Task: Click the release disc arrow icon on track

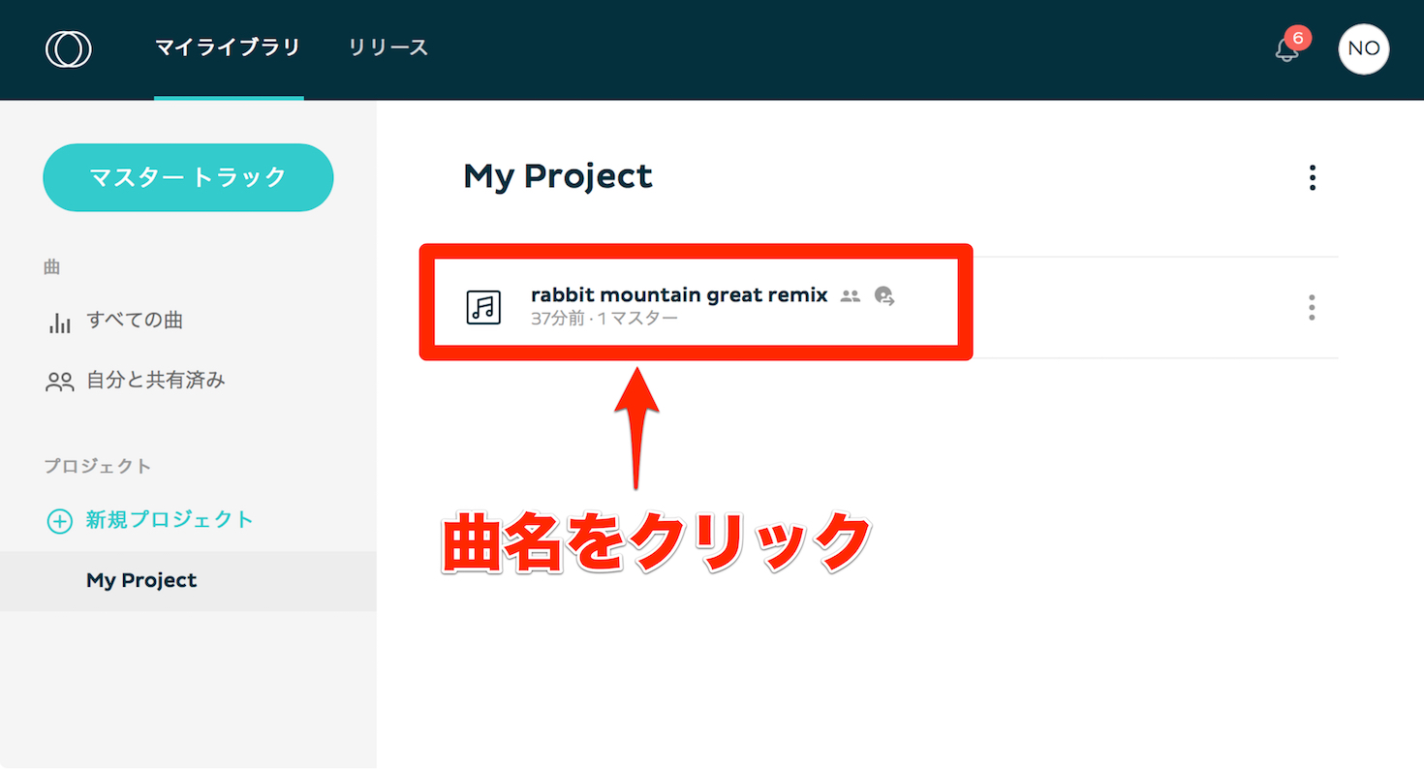Action: click(x=883, y=296)
